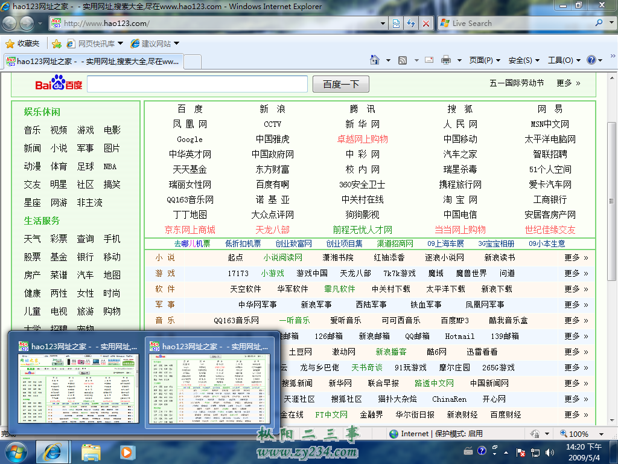Click the 百度一下 search button

(341, 84)
